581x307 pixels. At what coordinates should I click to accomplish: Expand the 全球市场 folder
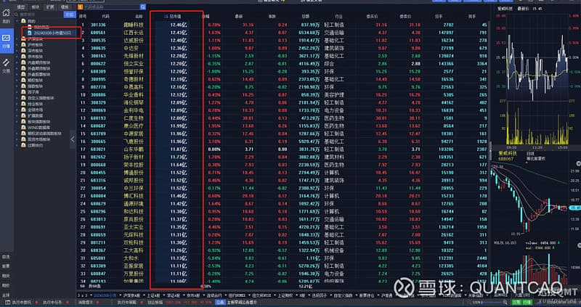pos(17,110)
